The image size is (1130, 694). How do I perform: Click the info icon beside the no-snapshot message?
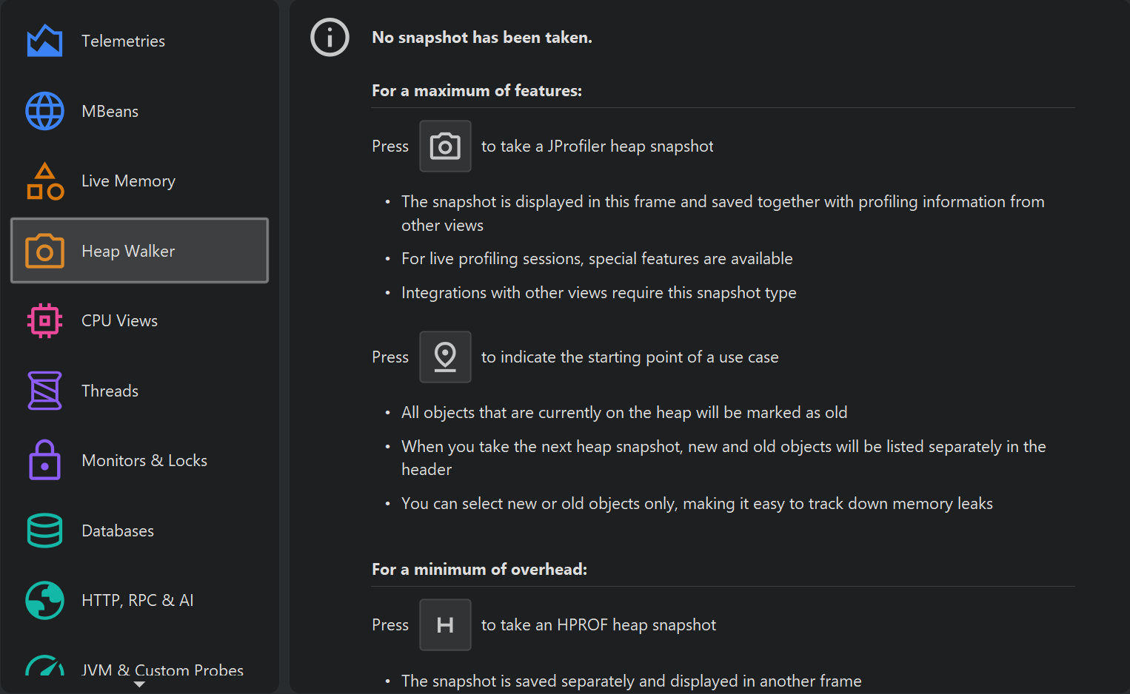click(330, 37)
